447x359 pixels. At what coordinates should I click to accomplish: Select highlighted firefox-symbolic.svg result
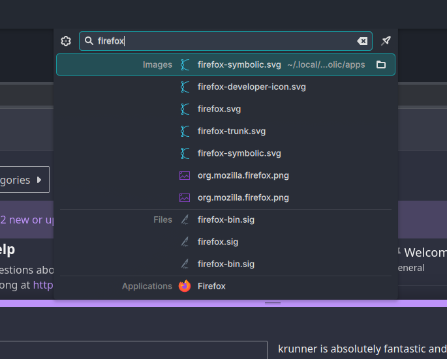coord(226,65)
